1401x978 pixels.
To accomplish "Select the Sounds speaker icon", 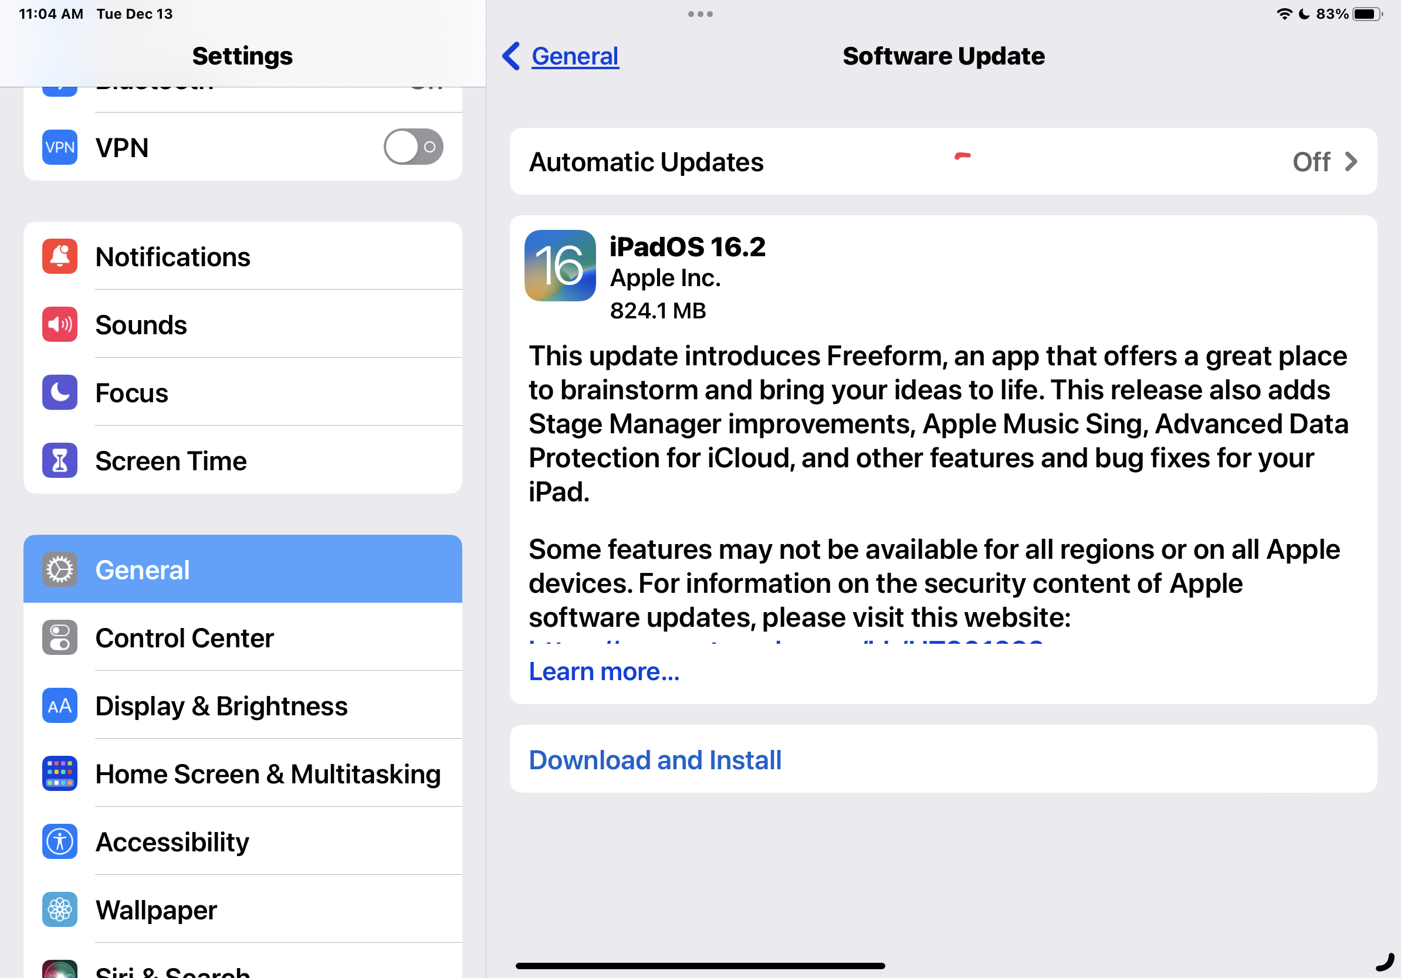I will point(60,324).
